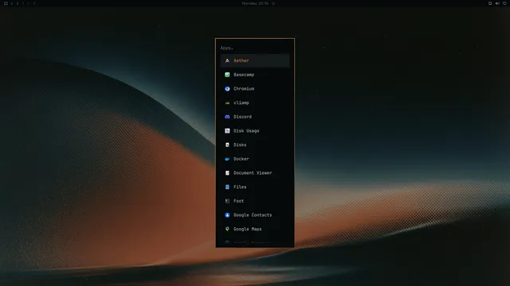Click the Disk Usage icon
The width and height of the screenshot is (510, 286).
point(227,130)
